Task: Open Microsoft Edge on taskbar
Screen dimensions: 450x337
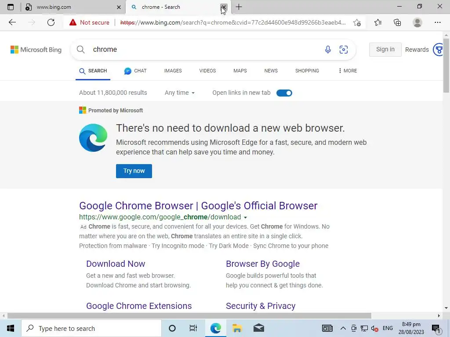Action: tap(215, 328)
